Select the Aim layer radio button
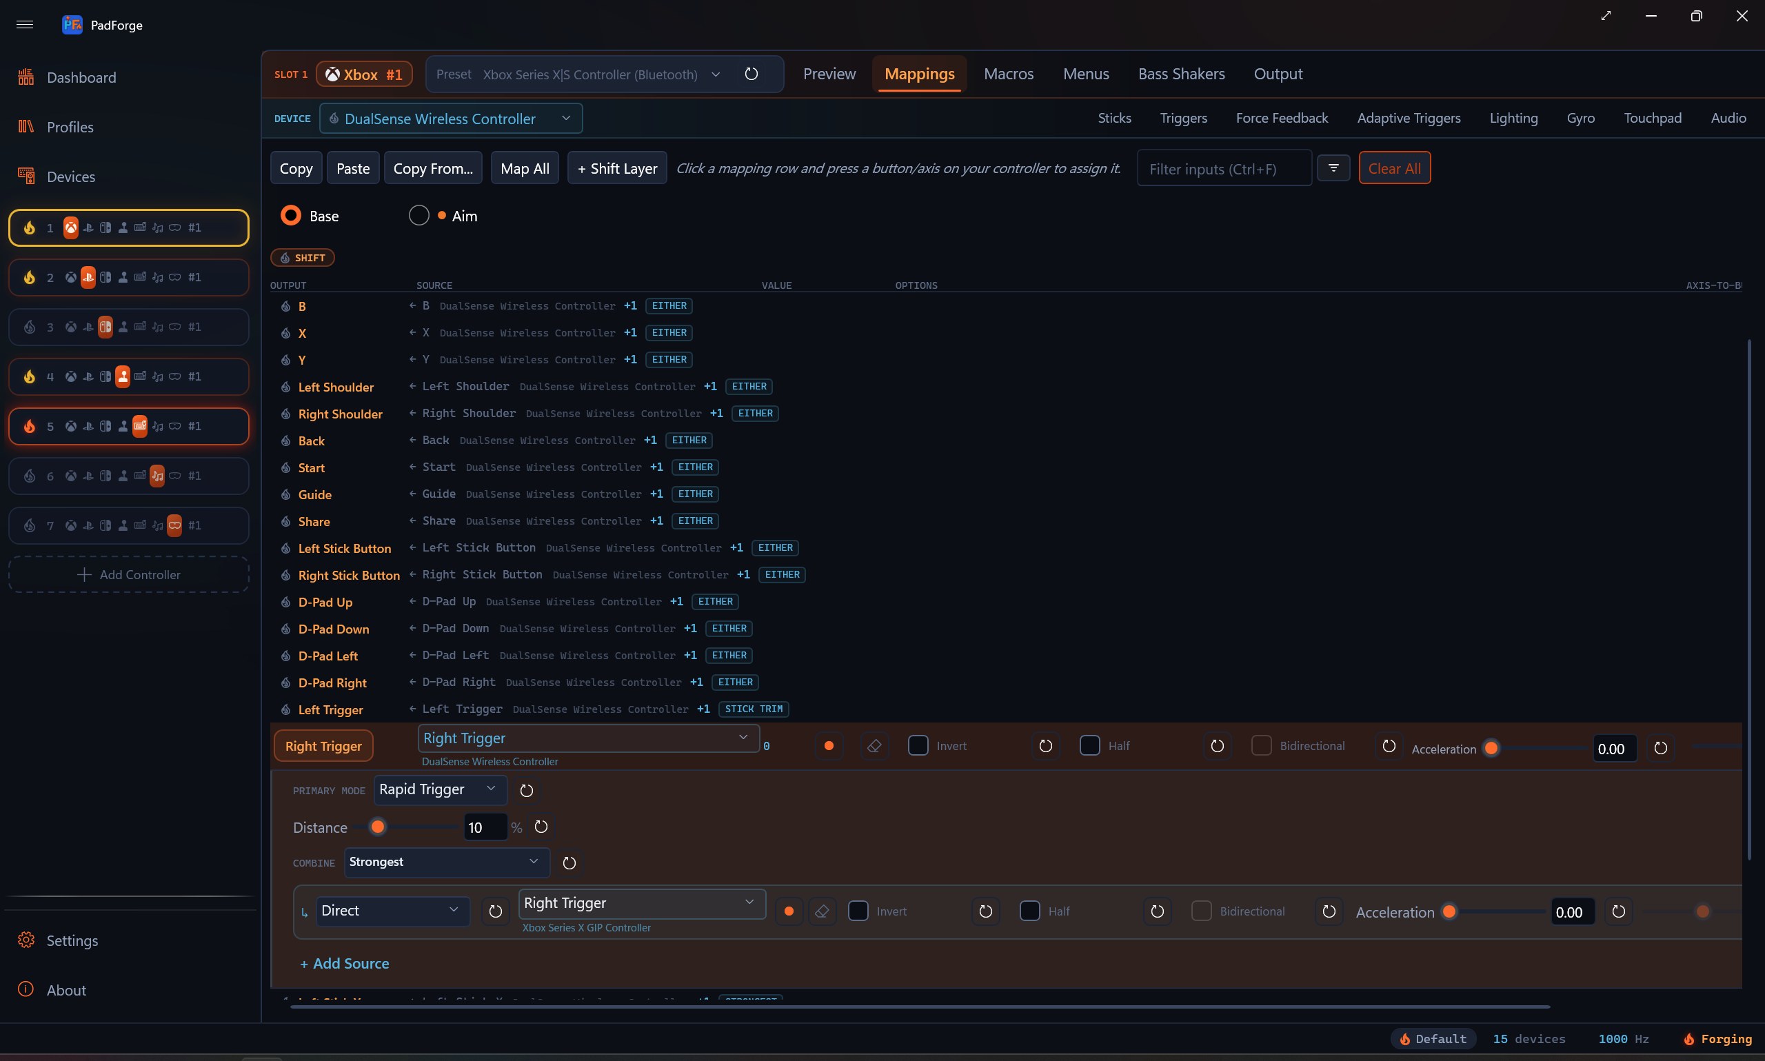The height and width of the screenshot is (1061, 1765). coord(419,215)
